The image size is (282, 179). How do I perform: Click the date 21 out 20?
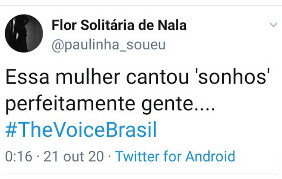pyautogui.click(x=72, y=156)
